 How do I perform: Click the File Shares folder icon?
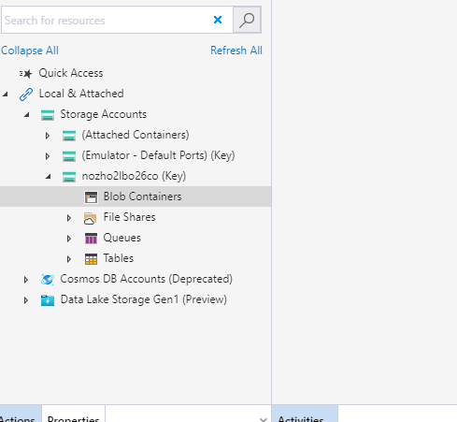click(91, 218)
